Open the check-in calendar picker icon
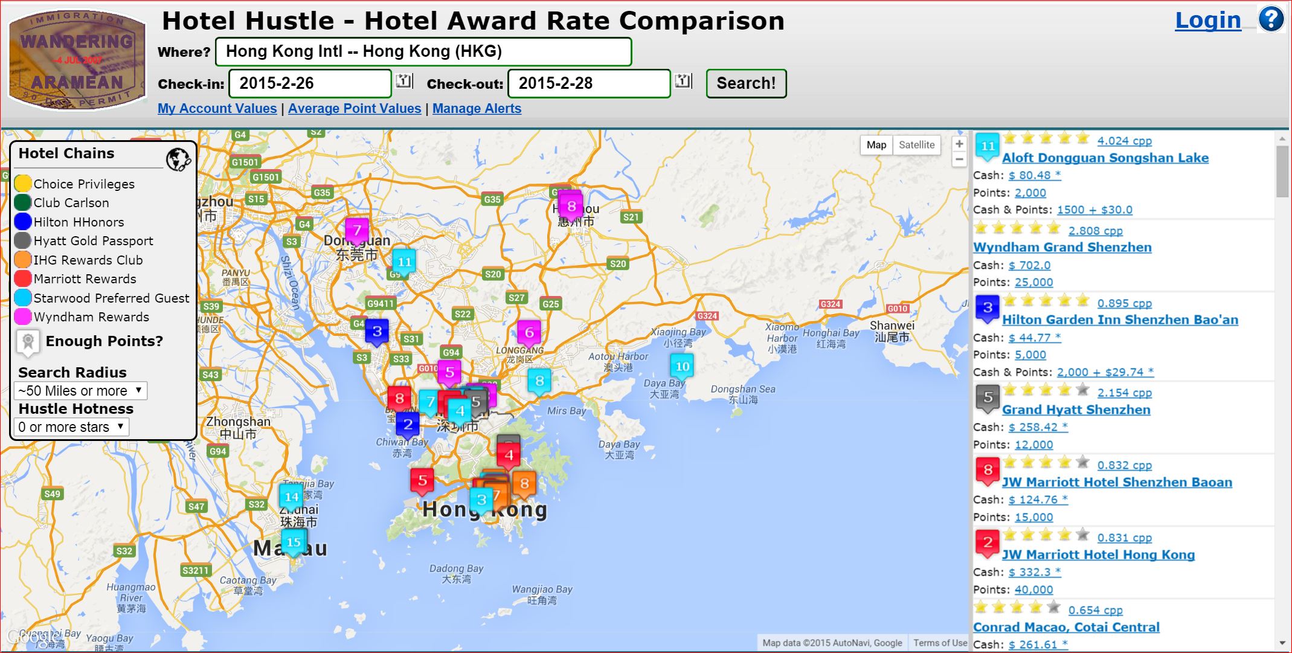The image size is (1292, 653). [403, 81]
